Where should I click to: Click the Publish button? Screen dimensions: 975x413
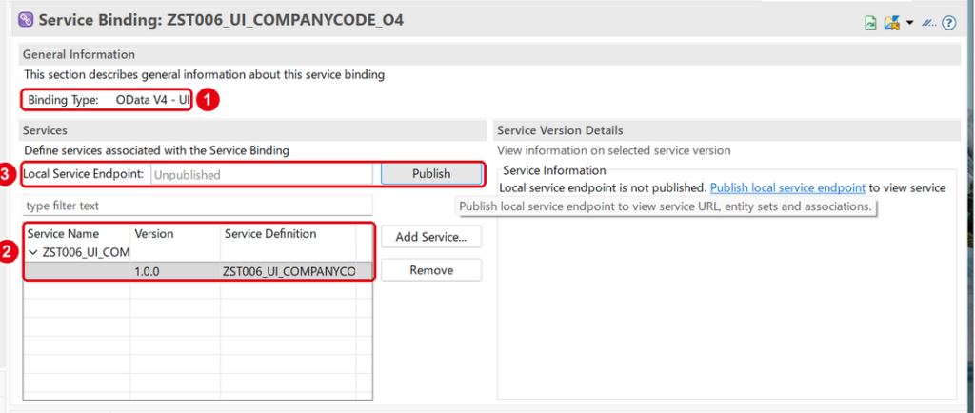tap(431, 174)
